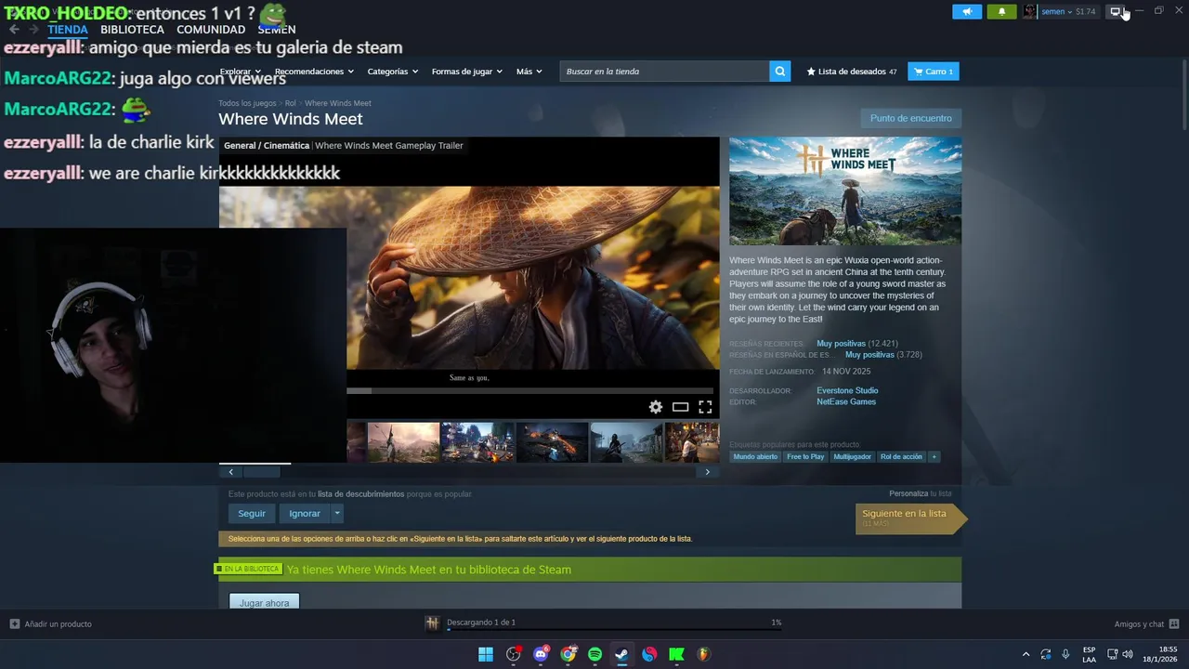Open Everstone Studio developer link

pos(847,390)
